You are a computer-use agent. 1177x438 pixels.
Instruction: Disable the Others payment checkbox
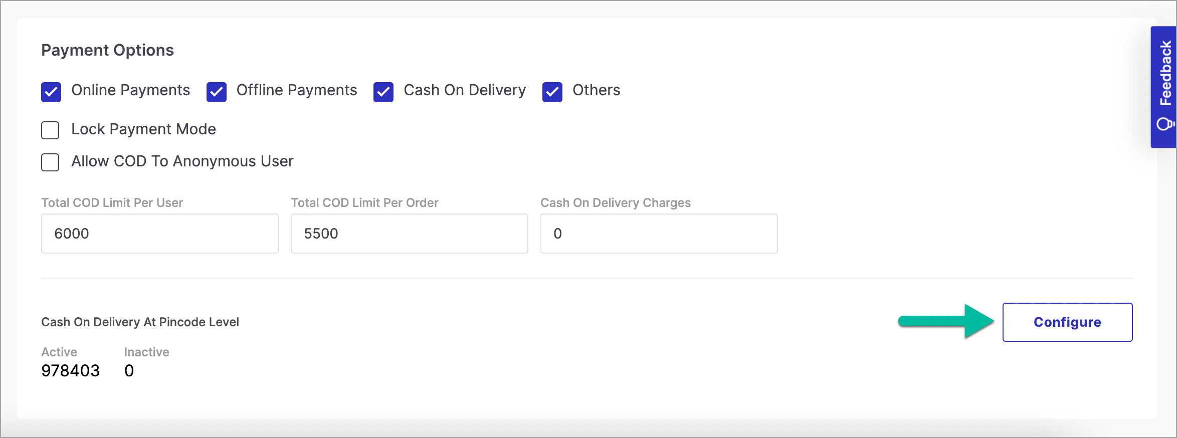coord(552,92)
